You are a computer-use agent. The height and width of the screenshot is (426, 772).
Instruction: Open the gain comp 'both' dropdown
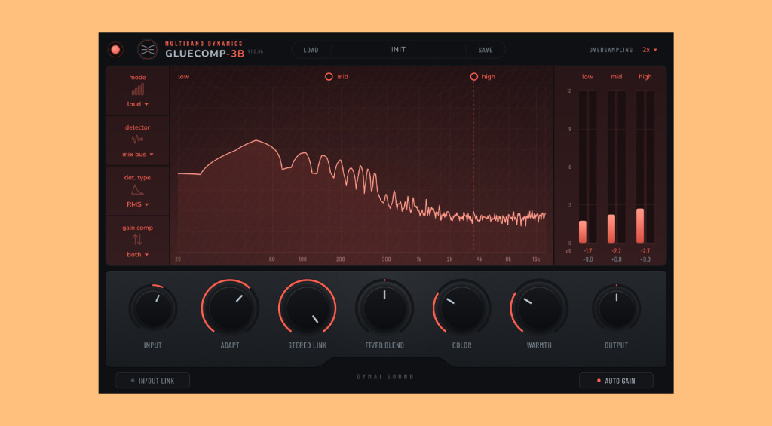(x=137, y=255)
